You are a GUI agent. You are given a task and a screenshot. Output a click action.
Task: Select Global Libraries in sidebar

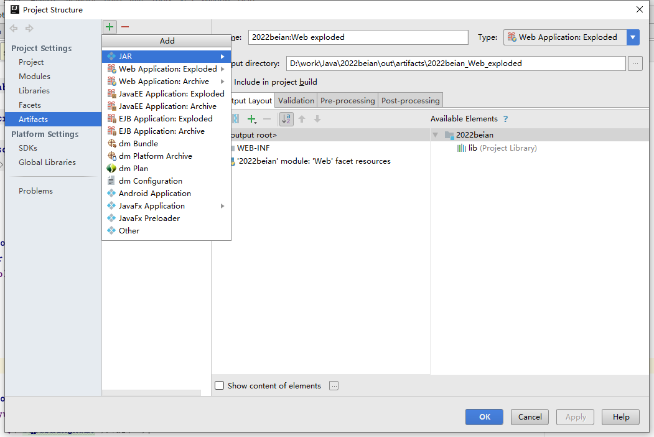click(47, 162)
